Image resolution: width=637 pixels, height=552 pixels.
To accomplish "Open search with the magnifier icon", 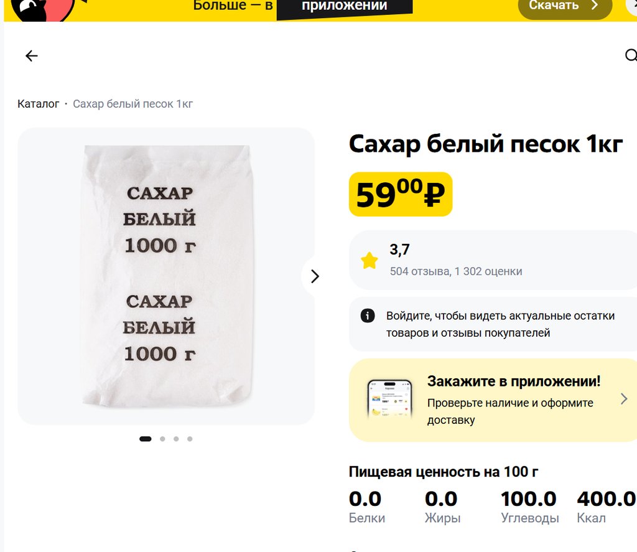I will 631,55.
